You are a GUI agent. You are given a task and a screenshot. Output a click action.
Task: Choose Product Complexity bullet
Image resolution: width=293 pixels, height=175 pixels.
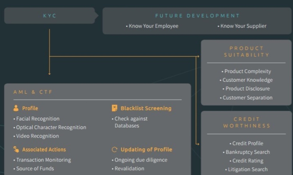(x=246, y=71)
